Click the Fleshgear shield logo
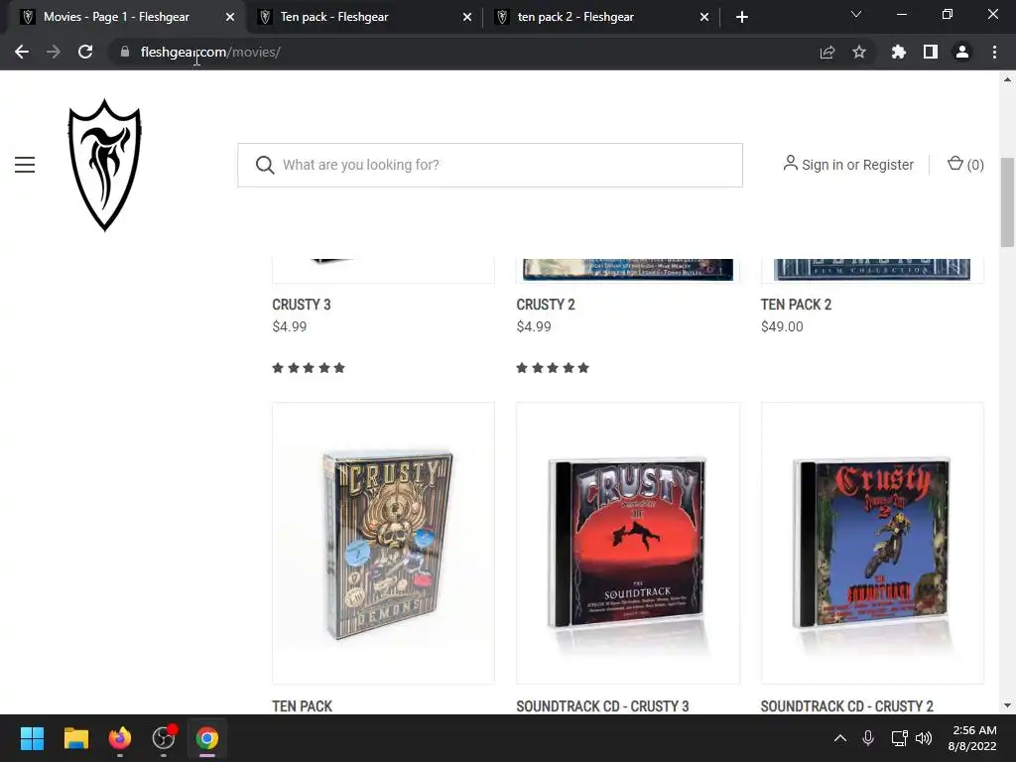This screenshot has height=762, width=1016. pyautogui.click(x=104, y=165)
